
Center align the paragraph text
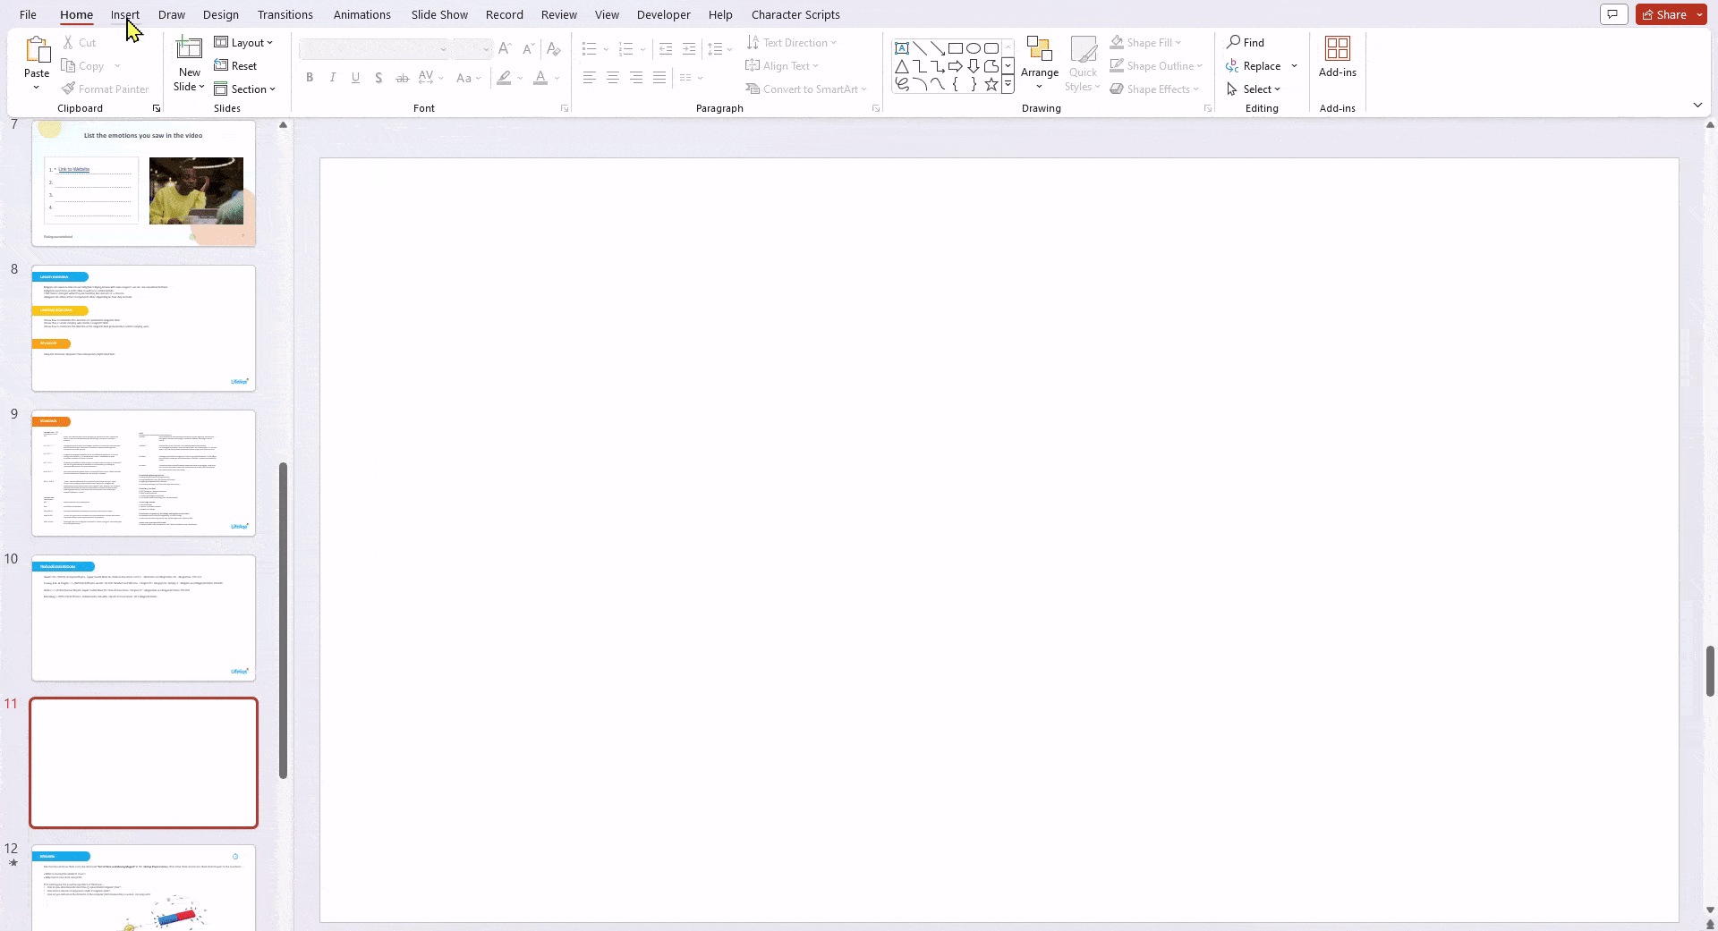coord(612,78)
